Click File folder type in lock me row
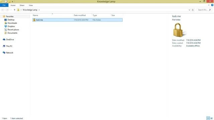 pos(97,20)
